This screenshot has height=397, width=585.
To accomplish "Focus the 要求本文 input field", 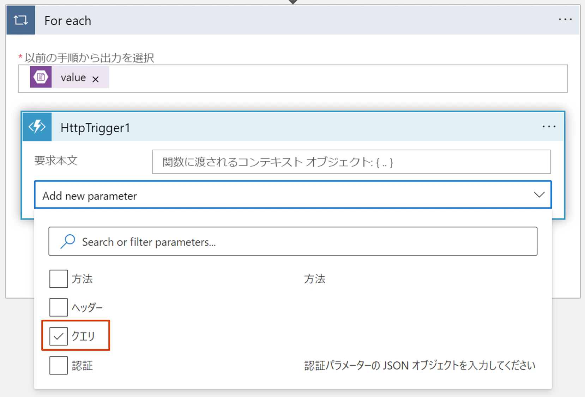I will tap(351, 162).
